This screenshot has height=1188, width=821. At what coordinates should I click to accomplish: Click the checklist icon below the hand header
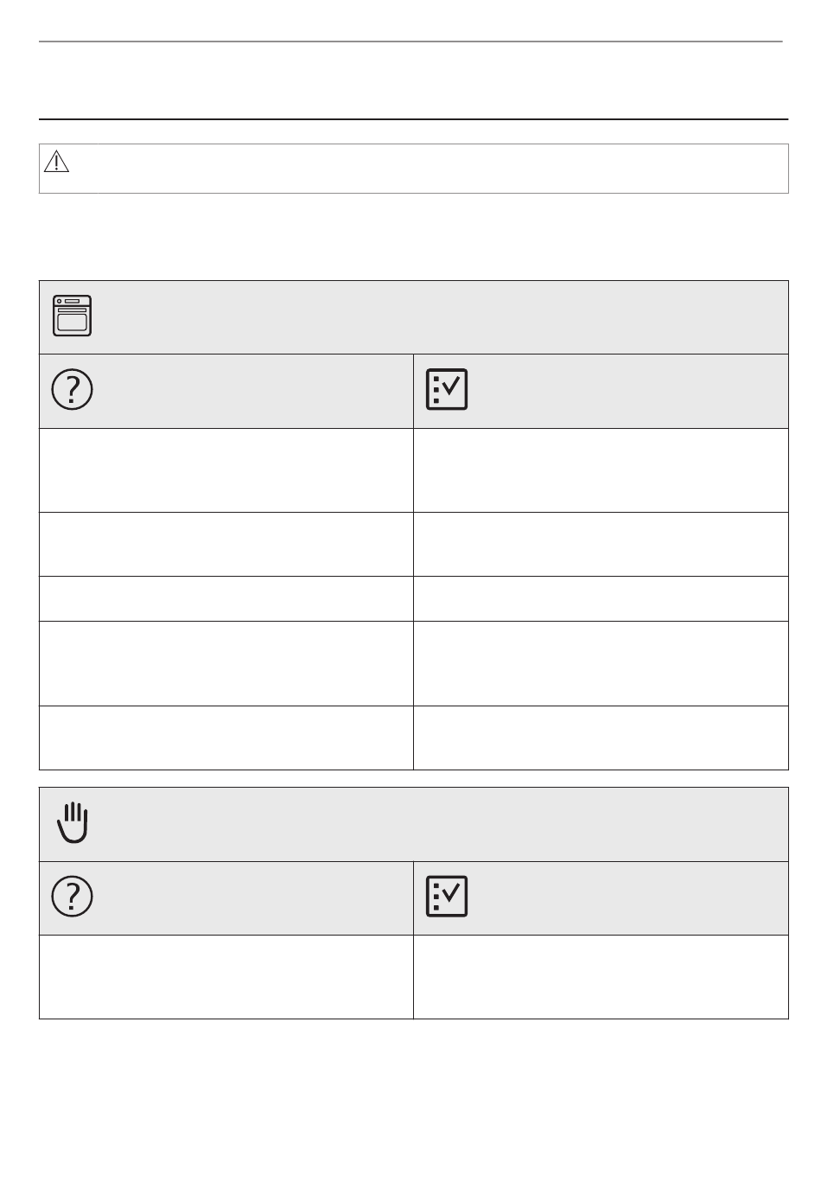[x=447, y=897]
